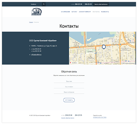Image resolution: width=138 pixels, height=125 pixels.
Task: Open the "О компании" menu item
Action: (x=66, y=12)
